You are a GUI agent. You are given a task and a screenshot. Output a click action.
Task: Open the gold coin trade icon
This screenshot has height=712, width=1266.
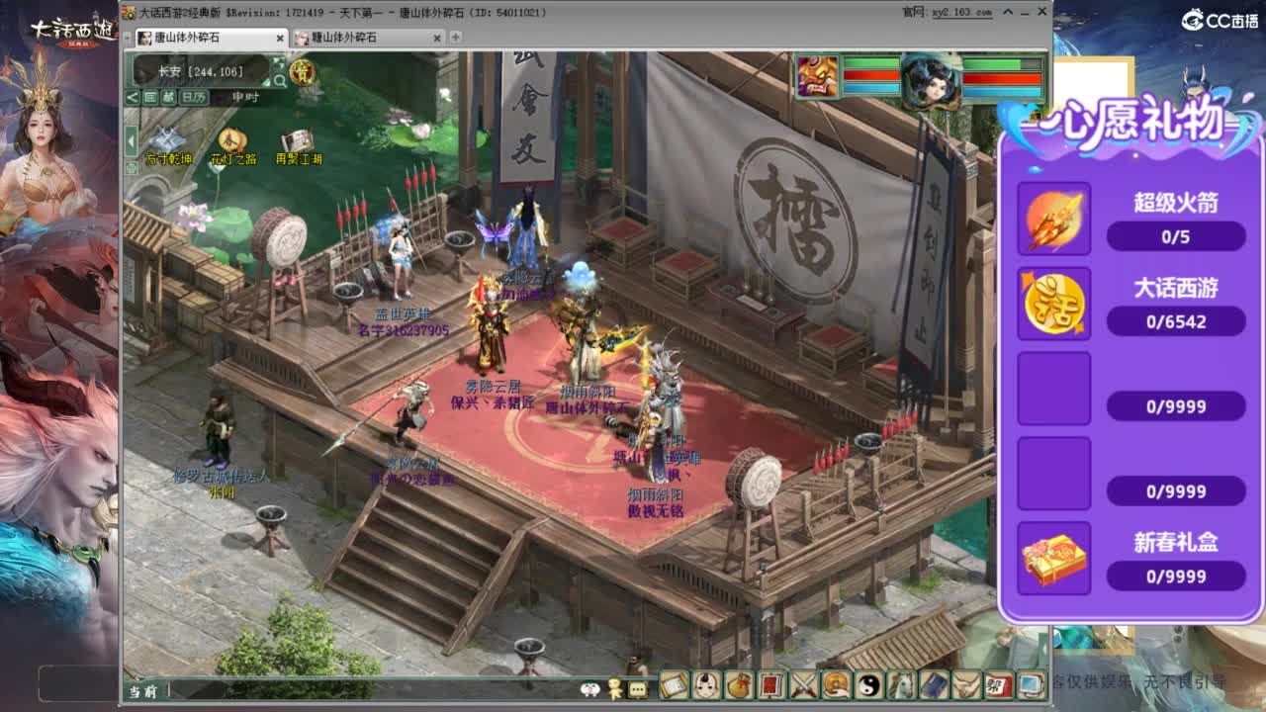837,684
